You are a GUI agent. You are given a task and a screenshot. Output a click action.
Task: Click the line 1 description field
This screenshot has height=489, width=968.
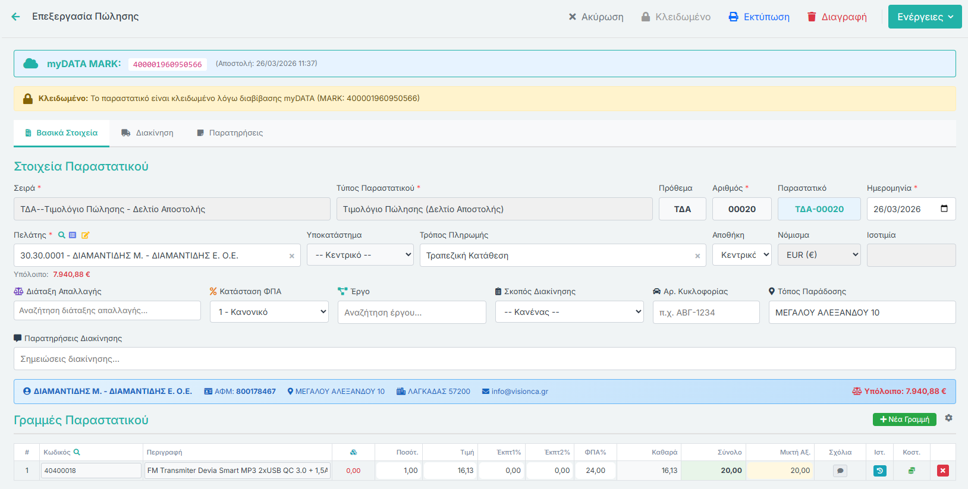tap(237, 471)
